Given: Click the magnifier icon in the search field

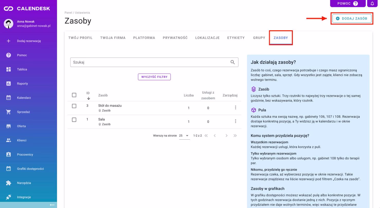Looking at the screenshot, I should (x=233, y=62).
